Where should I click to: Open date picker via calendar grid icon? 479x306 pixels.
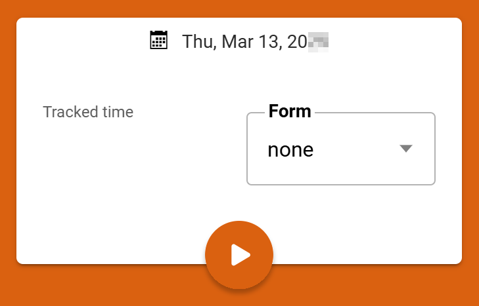(x=158, y=40)
